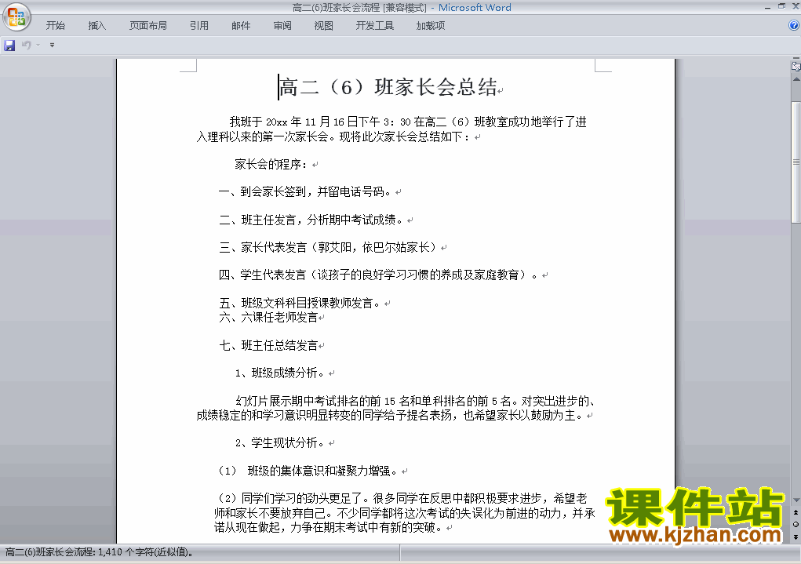Open the 开始 ribbon tab
This screenshot has height=564, width=801.
tap(56, 26)
